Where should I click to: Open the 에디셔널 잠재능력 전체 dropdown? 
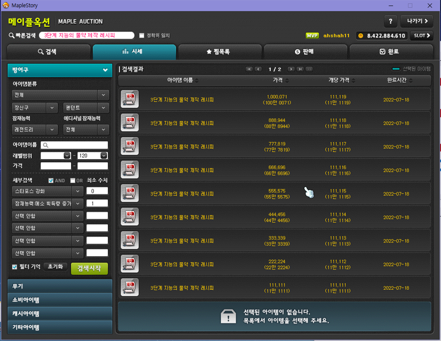pos(86,129)
